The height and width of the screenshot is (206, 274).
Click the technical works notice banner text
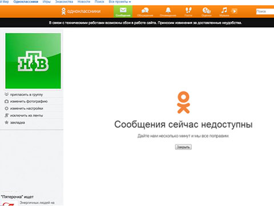click(146, 23)
